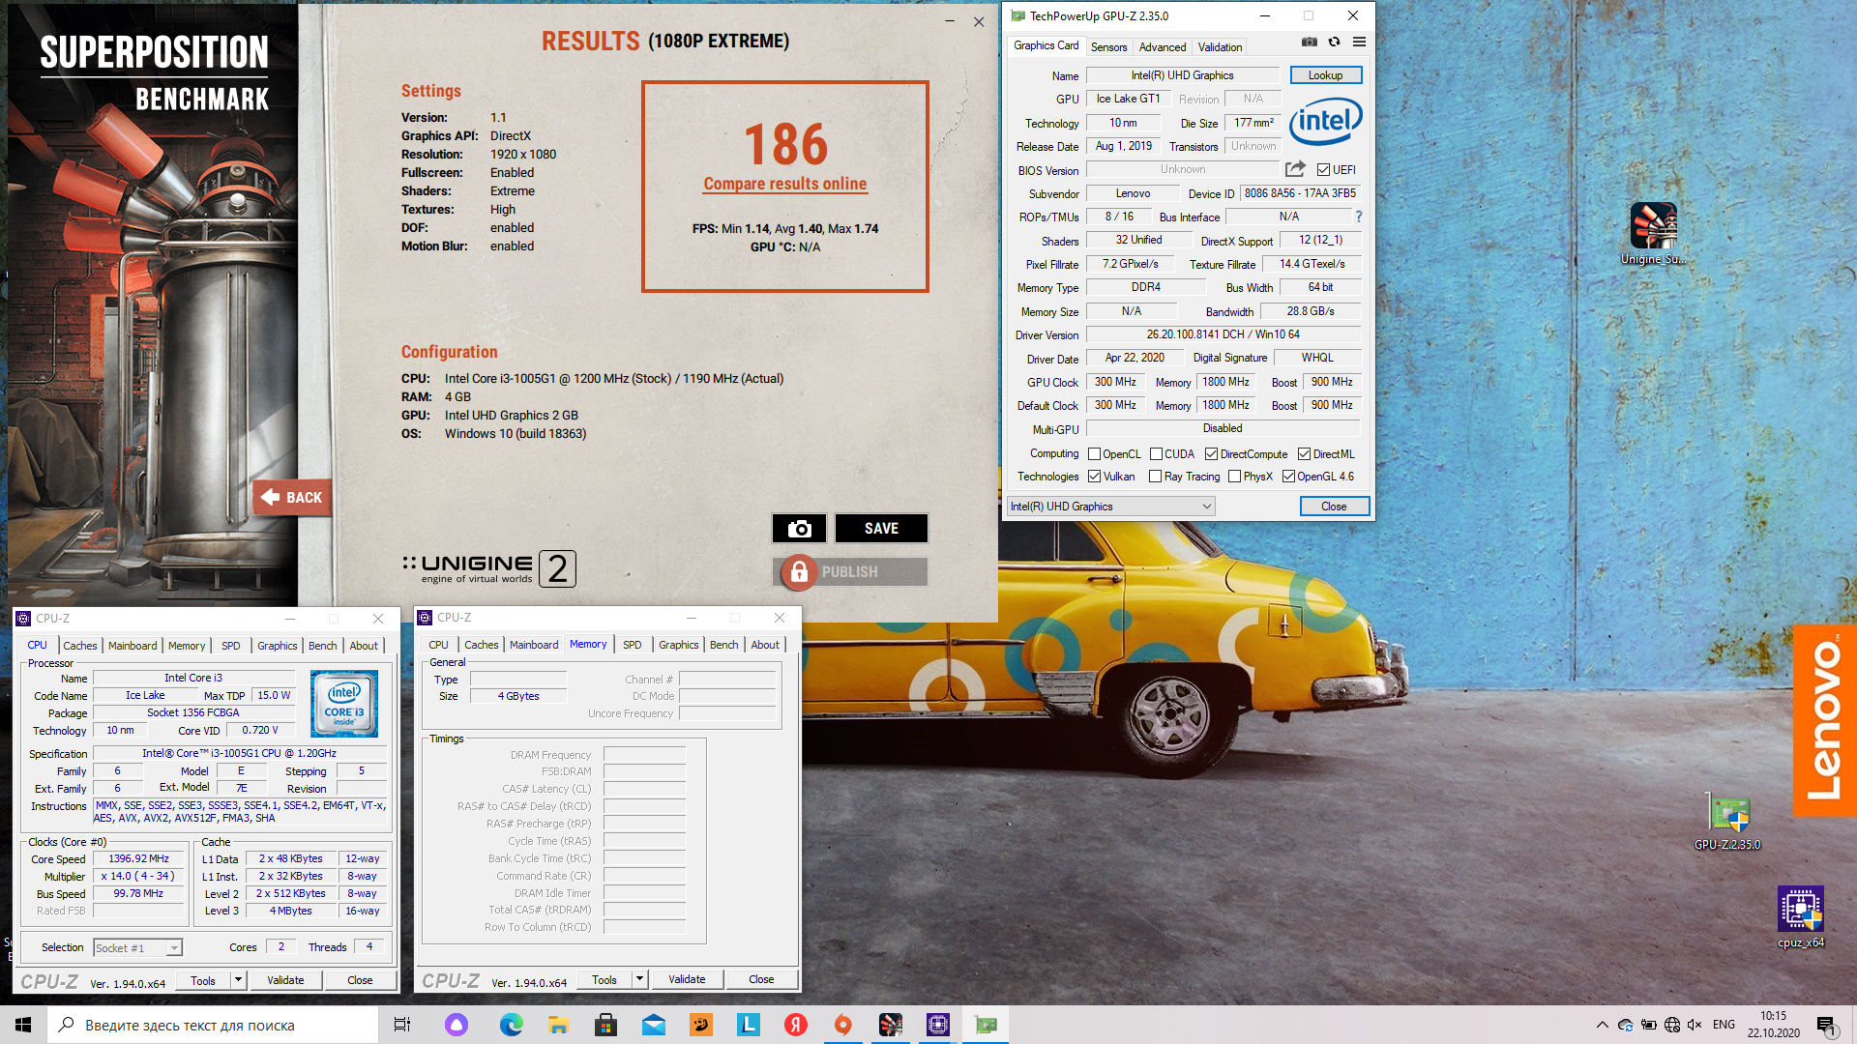Viewport: 1857px width, 1044px height.
Task: Open the Unigine Superposition desktop shortcut
Action: 1653,233
